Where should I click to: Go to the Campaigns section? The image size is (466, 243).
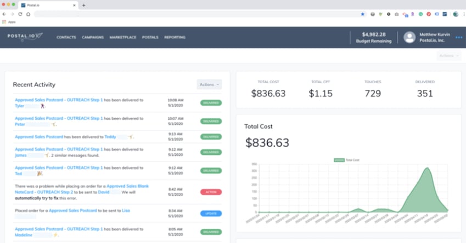coord(93,37)
